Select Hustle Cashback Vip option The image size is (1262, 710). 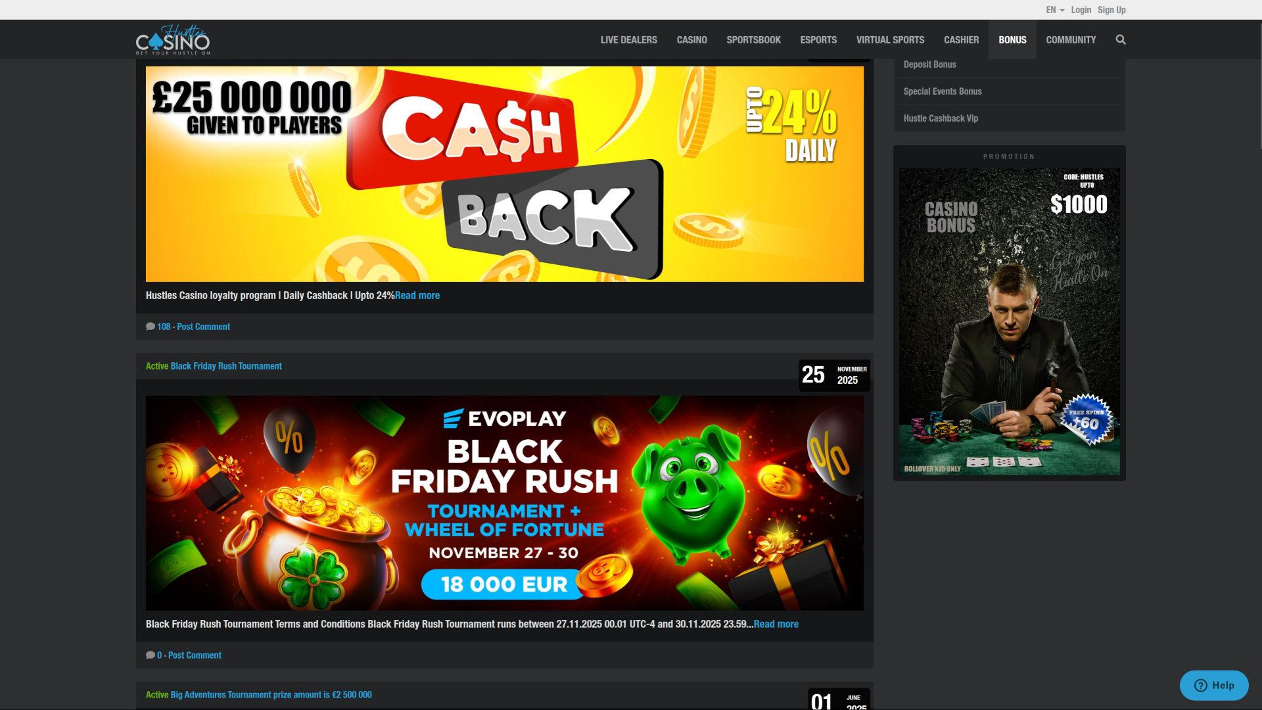click(x=940, y=118)
